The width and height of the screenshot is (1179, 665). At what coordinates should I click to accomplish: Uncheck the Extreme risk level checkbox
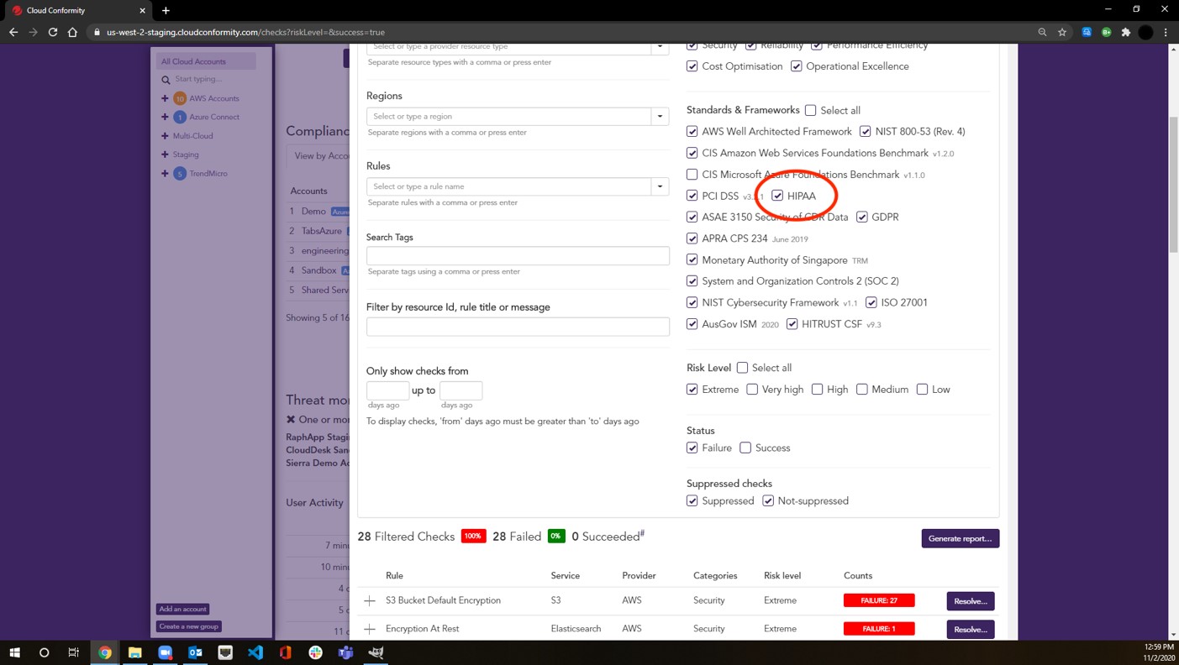click(692, 389)
